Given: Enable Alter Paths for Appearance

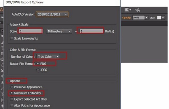Looking at the screenshot, I should pyautogui.click(x=12, y=105).
